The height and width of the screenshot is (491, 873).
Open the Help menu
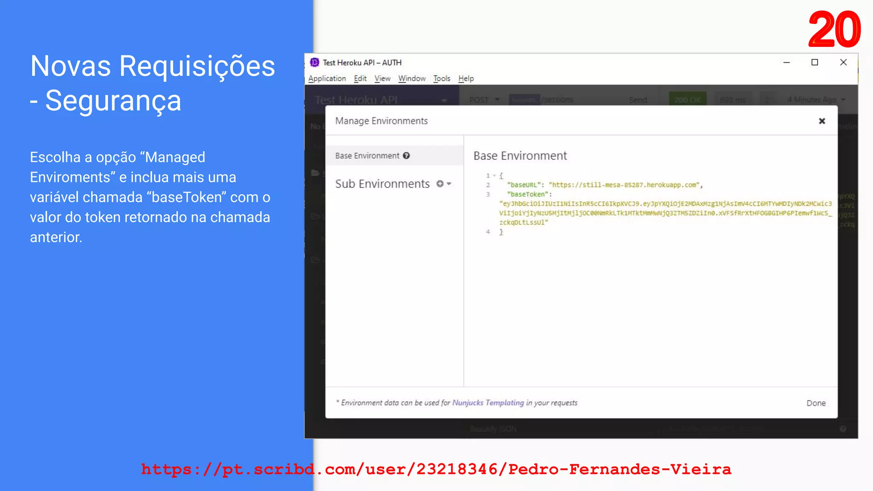[x=466, y=78]
